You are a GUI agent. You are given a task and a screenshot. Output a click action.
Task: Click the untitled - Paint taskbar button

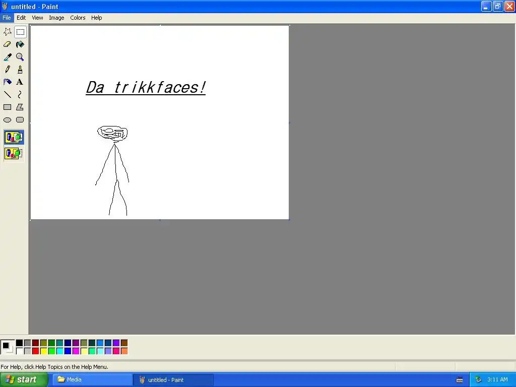point(173,380)
